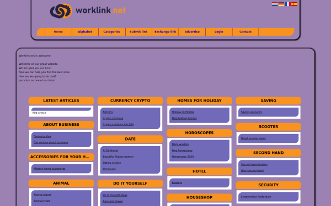This screenshot has width=331, height=206.
Task: Open the Security category header
Action: tap(269, 185)
